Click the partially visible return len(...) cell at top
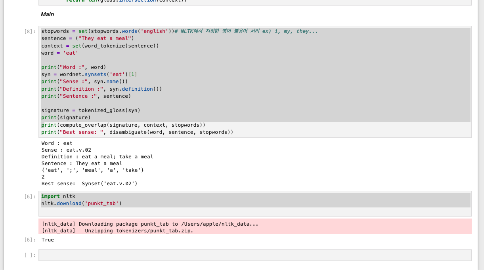The image size is (484, 270). [x=255, y=2]
